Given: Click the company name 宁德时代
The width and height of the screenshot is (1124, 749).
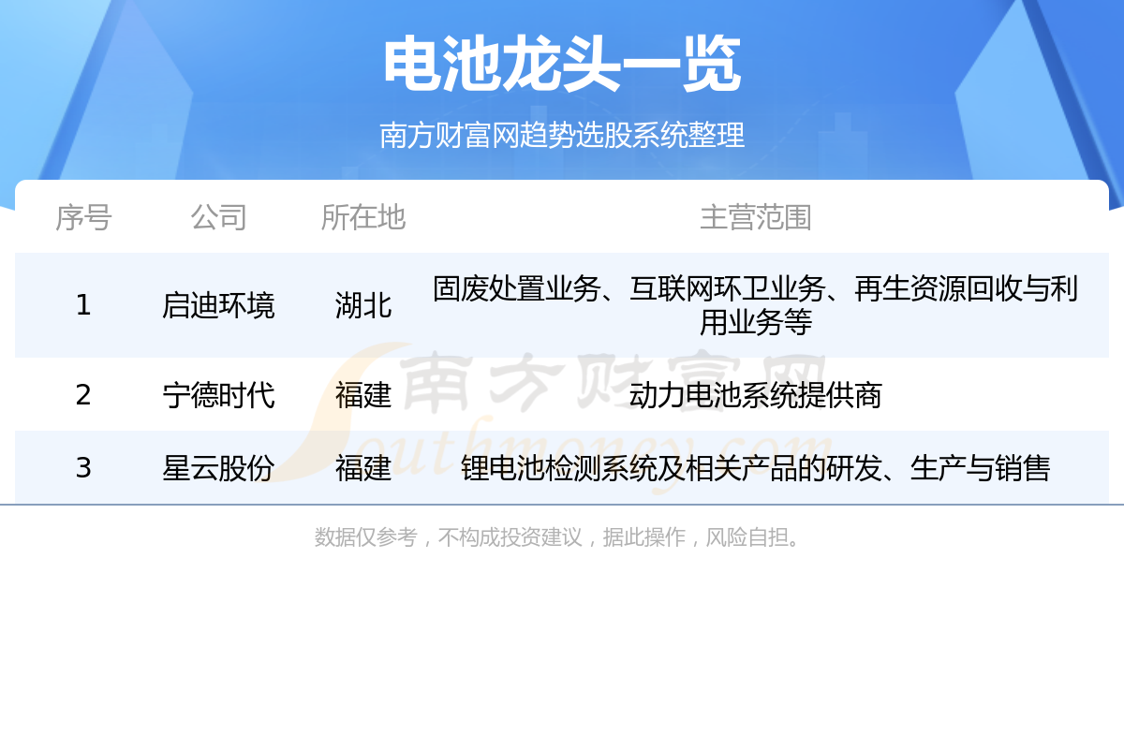Looking at the screenshot, I should pyautogui.click(x=218, y=395).
